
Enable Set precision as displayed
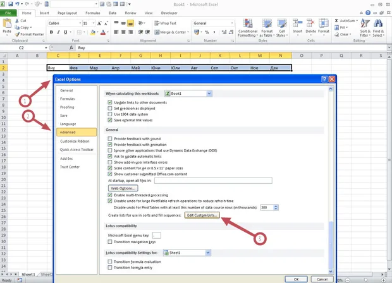click(x=110, y=109)
